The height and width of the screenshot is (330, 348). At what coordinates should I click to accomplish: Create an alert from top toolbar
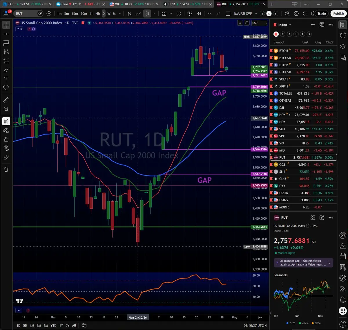pyautogui.click(x=190, y=14)
